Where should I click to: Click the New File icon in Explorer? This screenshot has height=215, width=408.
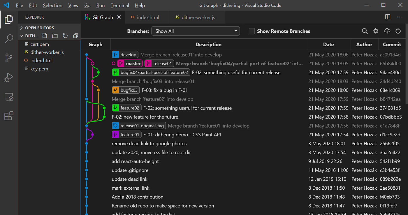[44, 36]
